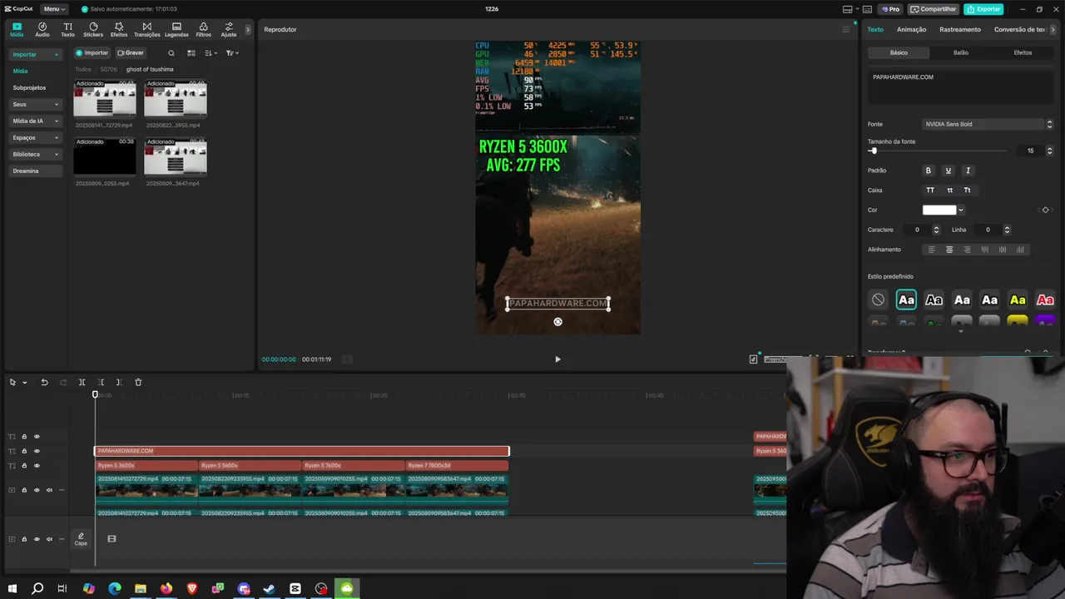This screenshot has height=599, width=1065.
Task: Open the Fonte NVIDIA Sans Bold dropdown
Action: tap(988, 124)
